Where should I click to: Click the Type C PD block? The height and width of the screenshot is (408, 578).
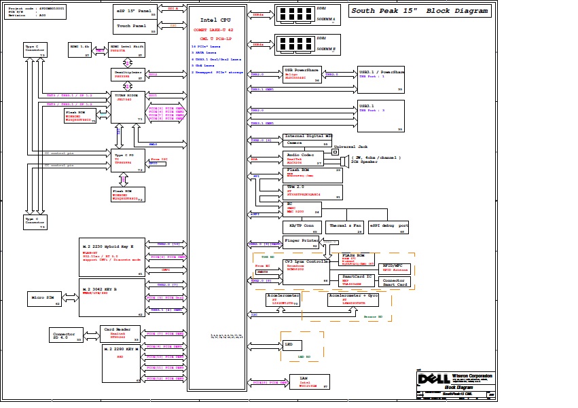click(128, 160)
